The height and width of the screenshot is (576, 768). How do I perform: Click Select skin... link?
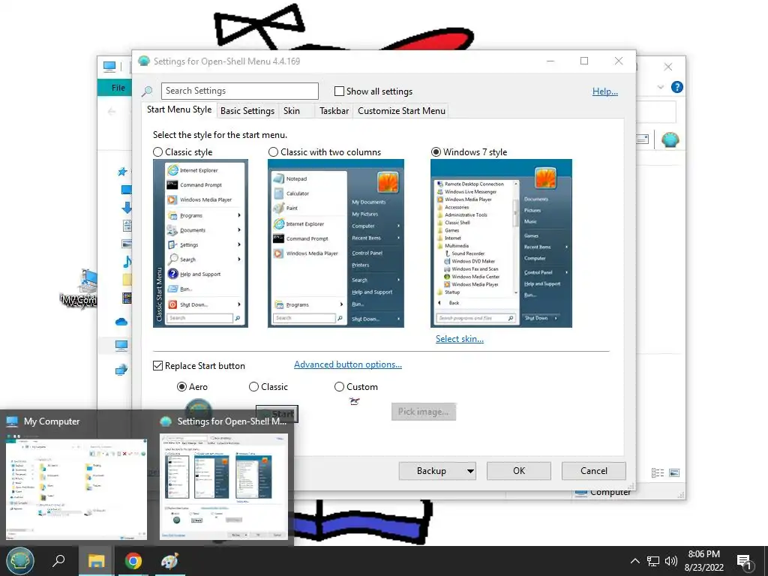coord(460,339)
